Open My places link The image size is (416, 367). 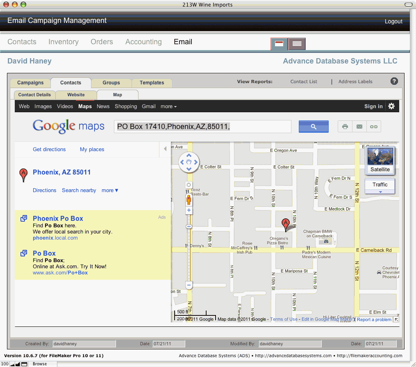point(92,149)
